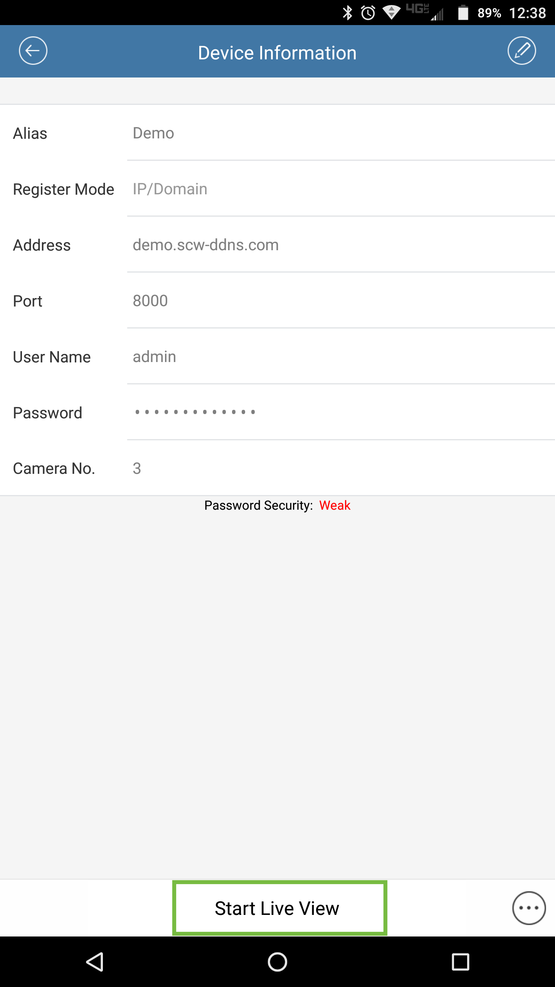Tap the Camera No. value 3

coord(137,468)
